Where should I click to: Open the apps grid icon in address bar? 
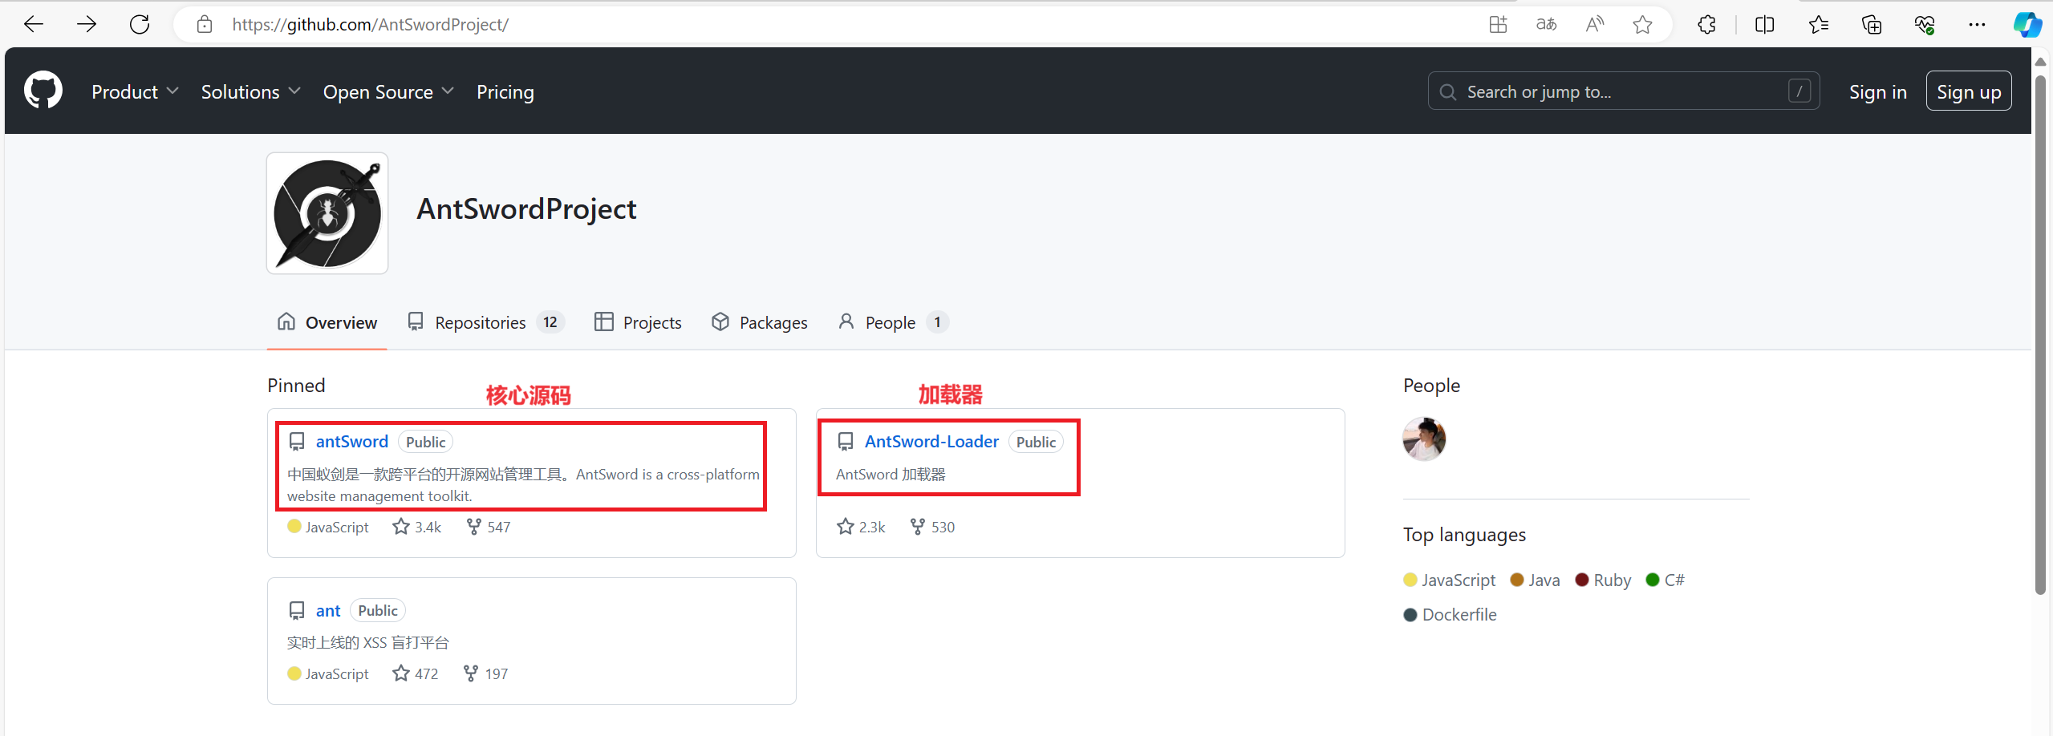(1498, 25)
